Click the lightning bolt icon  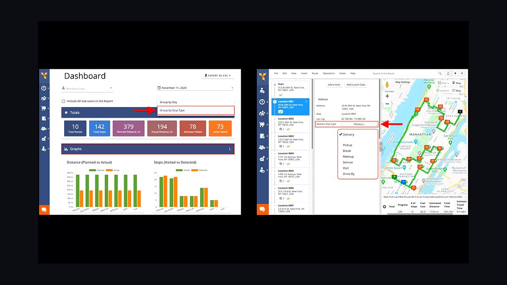(462, 73)
